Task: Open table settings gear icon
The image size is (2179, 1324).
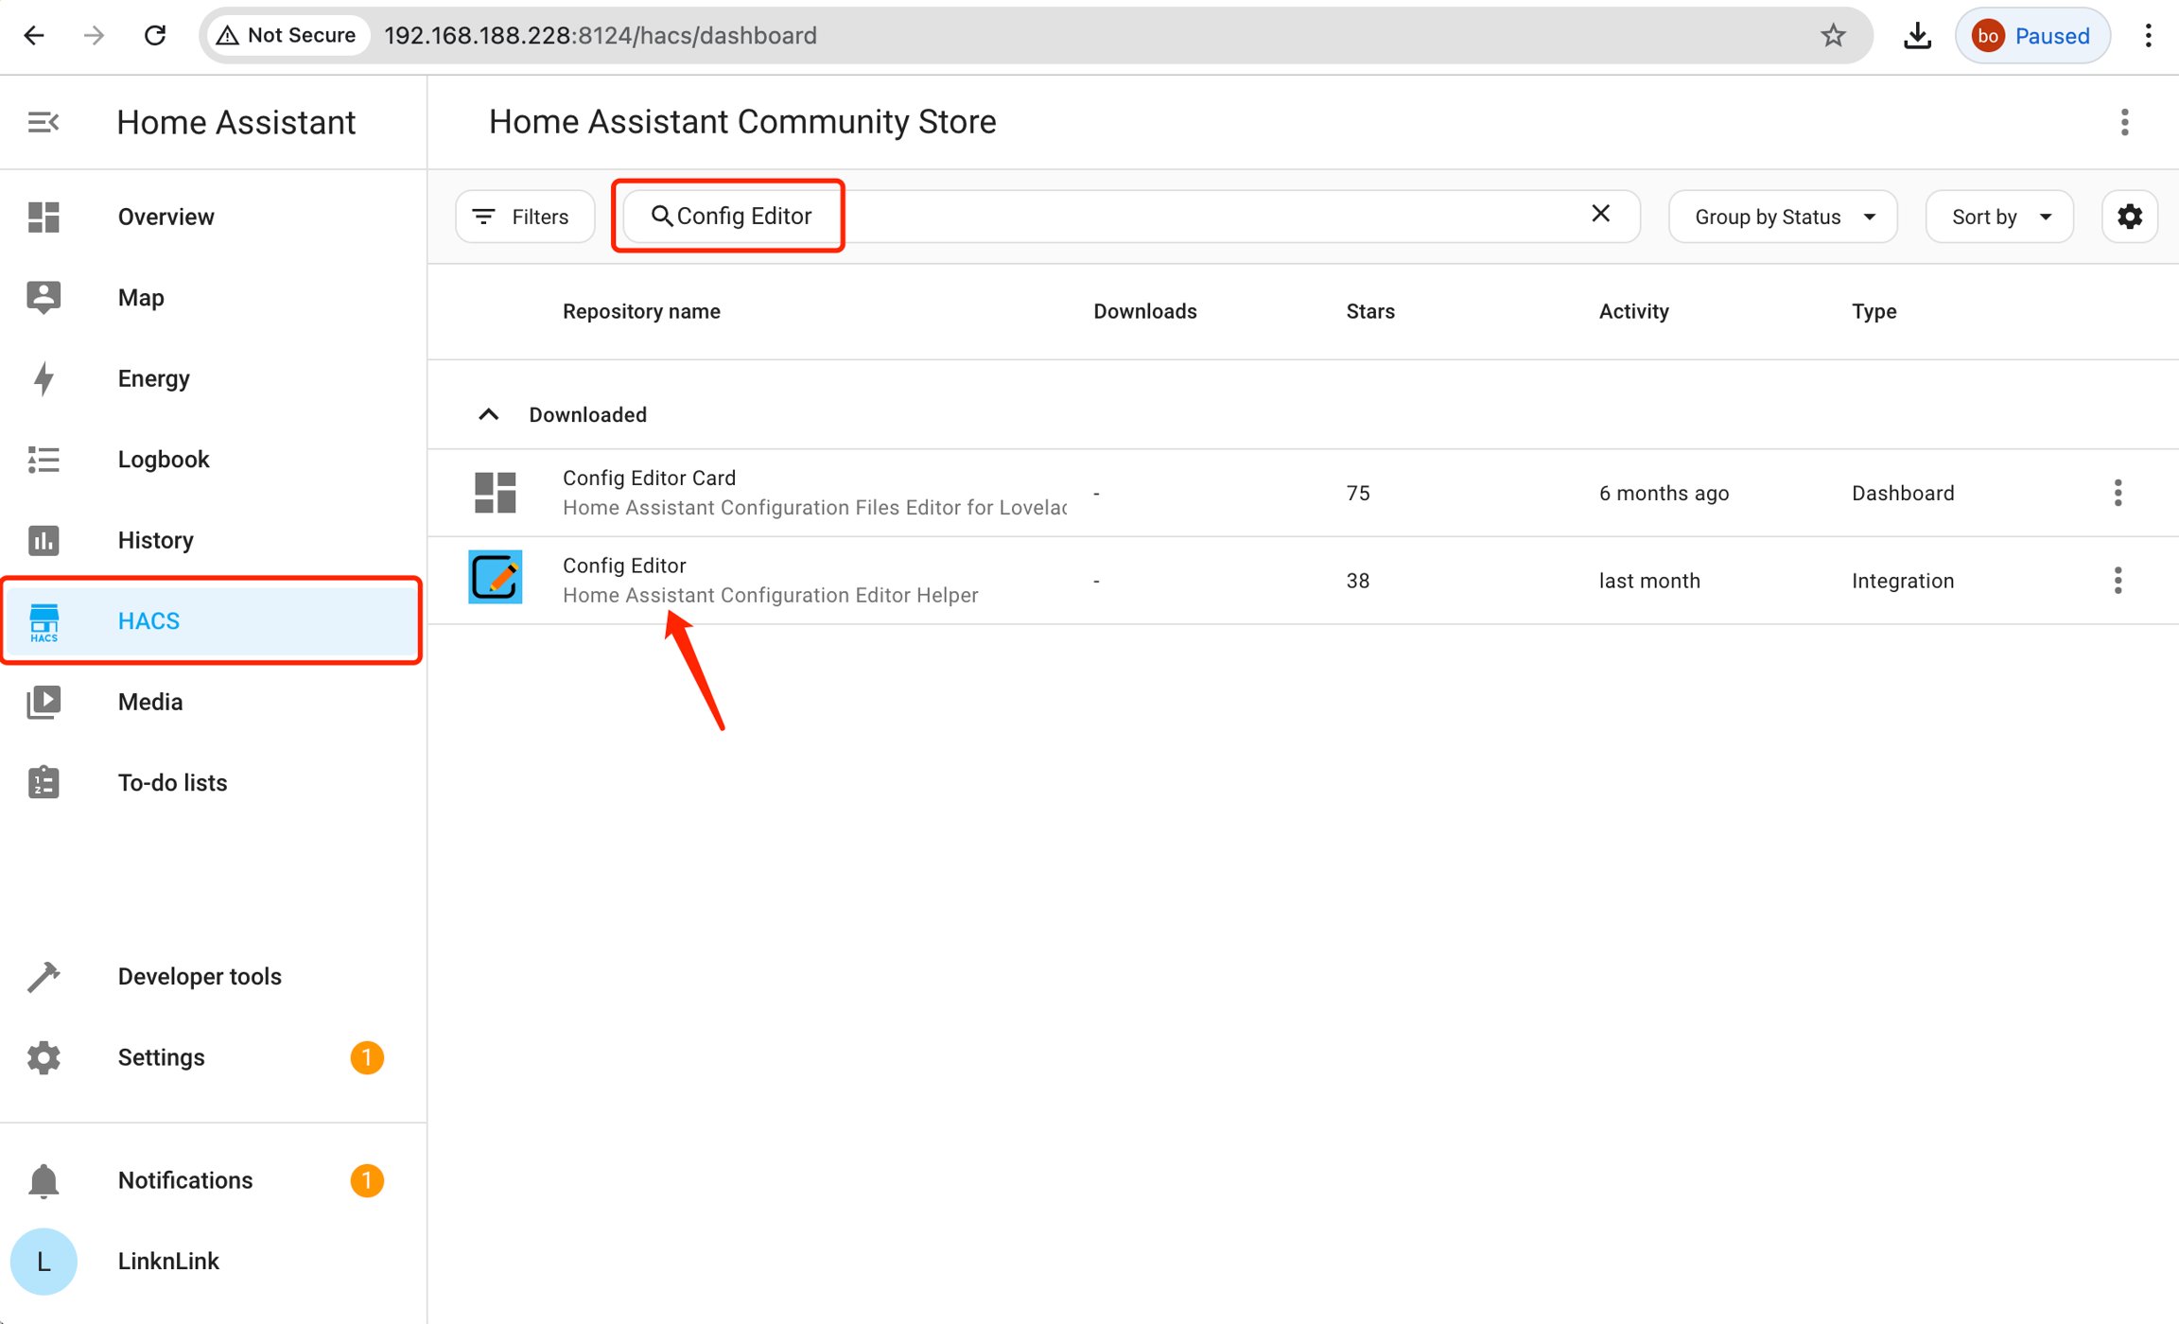Action: pos(2129,217)
